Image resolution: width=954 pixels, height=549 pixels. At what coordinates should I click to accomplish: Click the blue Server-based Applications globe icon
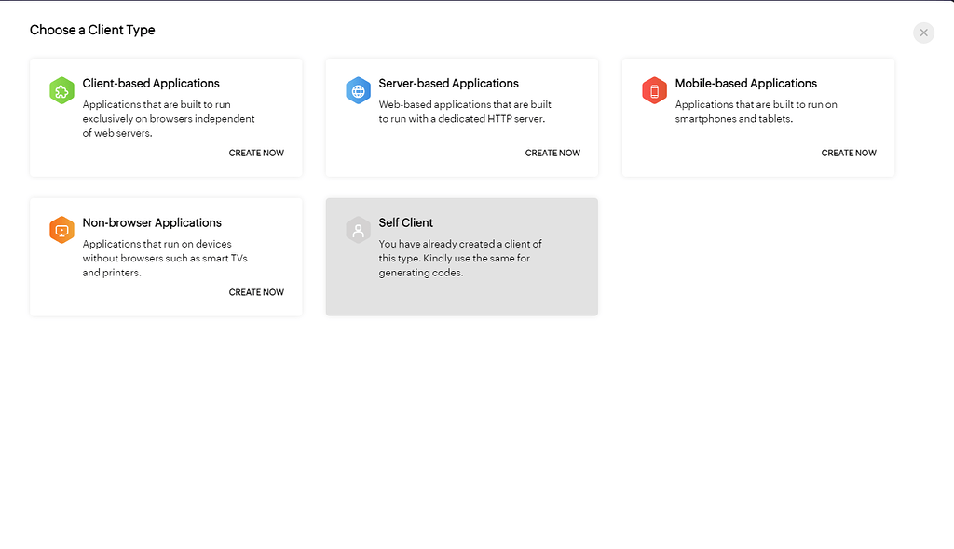click(x=358, y=90)
